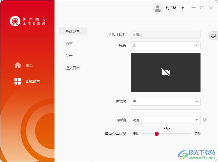Open the 关于 tab
The image size is (218, 162).
tap(69, 56)
